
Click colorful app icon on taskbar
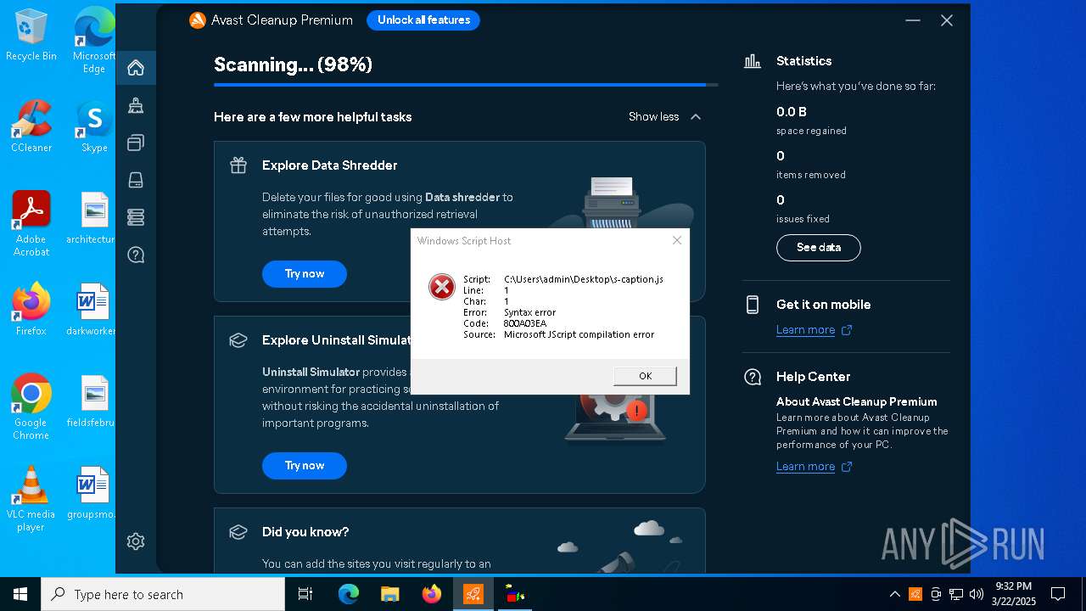click(x=514, y=594)
